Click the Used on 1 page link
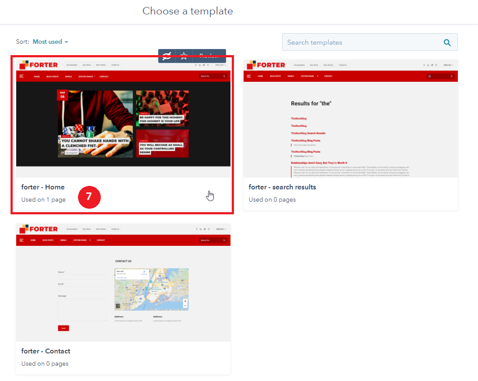Image resolution: width=478 pixels, height=381 pixels. tap(43, 200)
